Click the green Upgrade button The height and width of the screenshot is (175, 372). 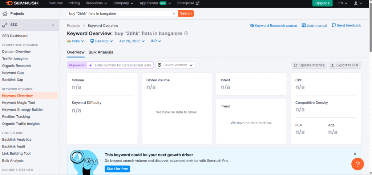[323, 3]
